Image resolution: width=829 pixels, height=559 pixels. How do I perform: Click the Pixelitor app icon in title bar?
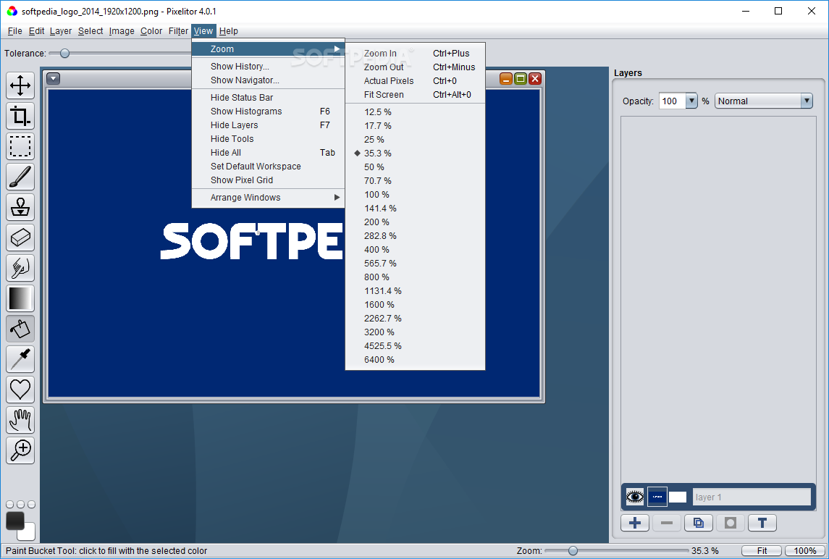pyautogui.click(x=12, y=11)
